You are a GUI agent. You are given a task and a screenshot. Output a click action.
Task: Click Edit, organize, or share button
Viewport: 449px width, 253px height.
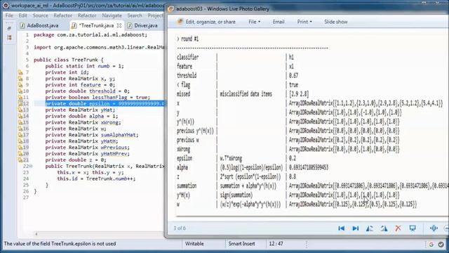click(206, 22)
